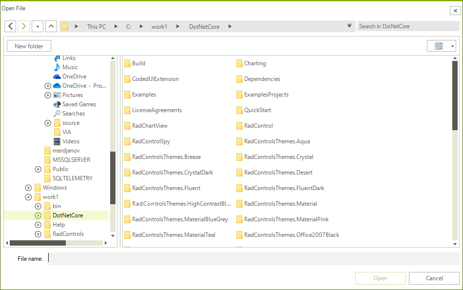Open the recent locations dropdown
The width and height of the screenshot is (463, 290).
click(x=37, y=26)
